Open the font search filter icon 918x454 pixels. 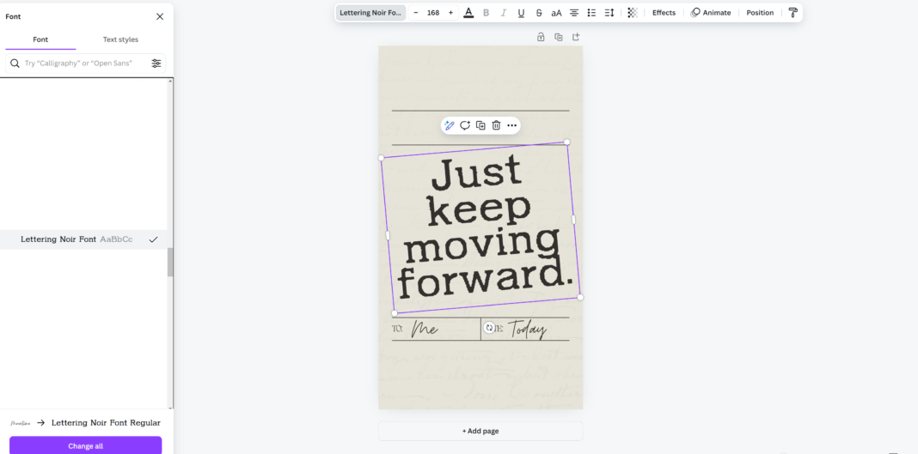point(156,64)
